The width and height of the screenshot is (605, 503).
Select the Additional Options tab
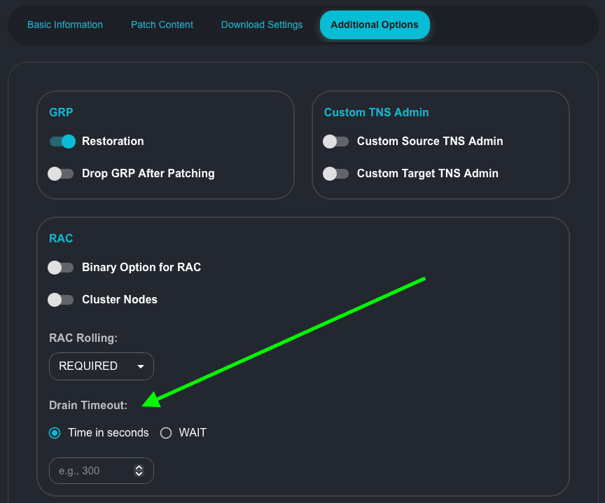coord(375,25)
